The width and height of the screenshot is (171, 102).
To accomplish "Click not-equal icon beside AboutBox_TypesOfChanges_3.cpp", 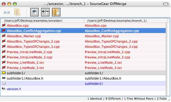I will coord(4,47).
